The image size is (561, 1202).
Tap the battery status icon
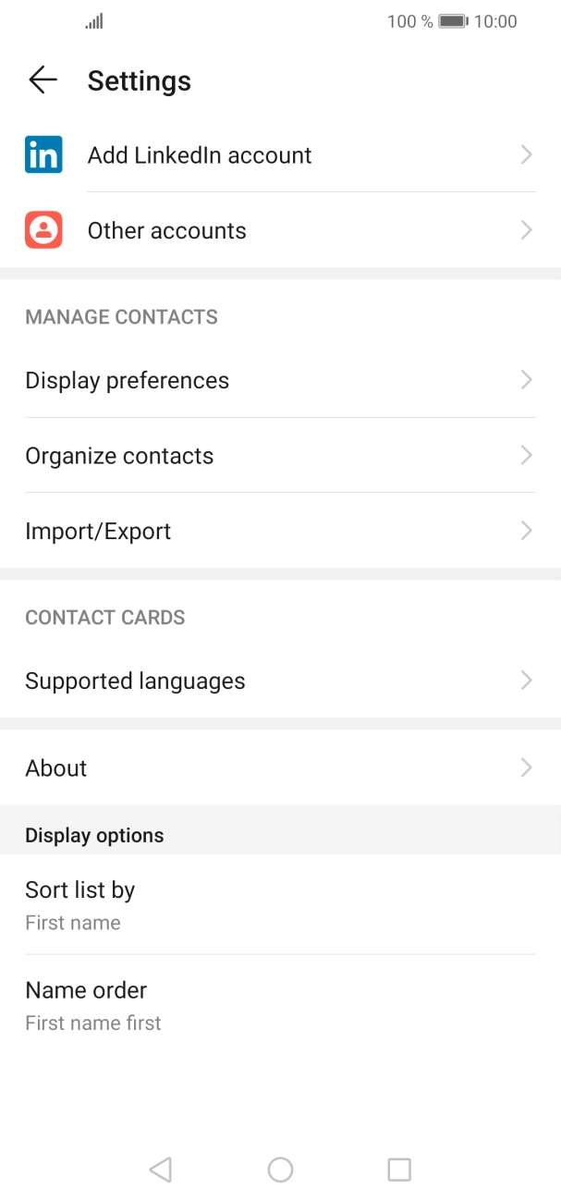click(x=452, y=21)
